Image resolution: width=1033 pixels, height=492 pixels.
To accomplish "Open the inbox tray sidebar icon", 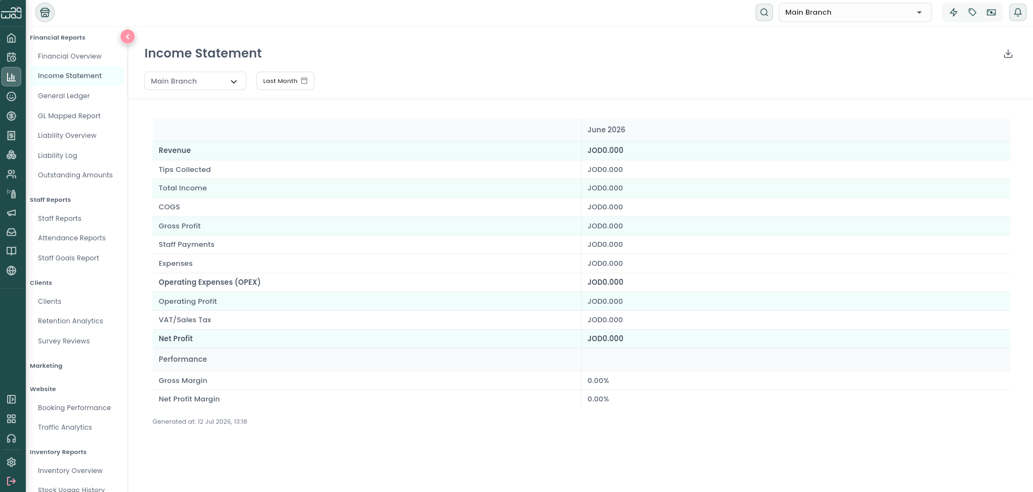I will [x=11, y=232].
